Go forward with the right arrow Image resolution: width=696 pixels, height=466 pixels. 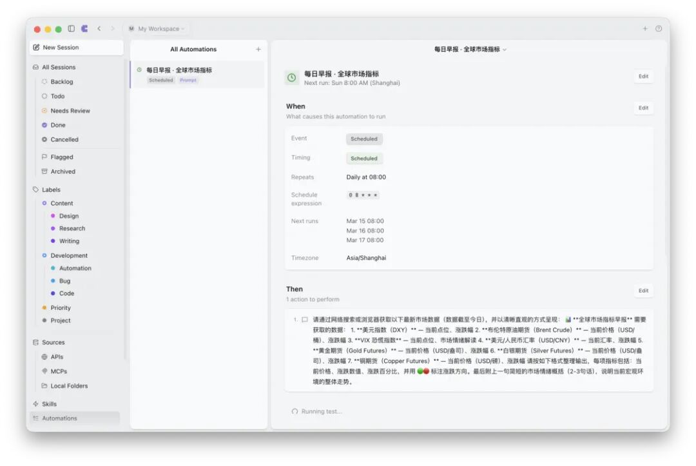tap(112, 29)
